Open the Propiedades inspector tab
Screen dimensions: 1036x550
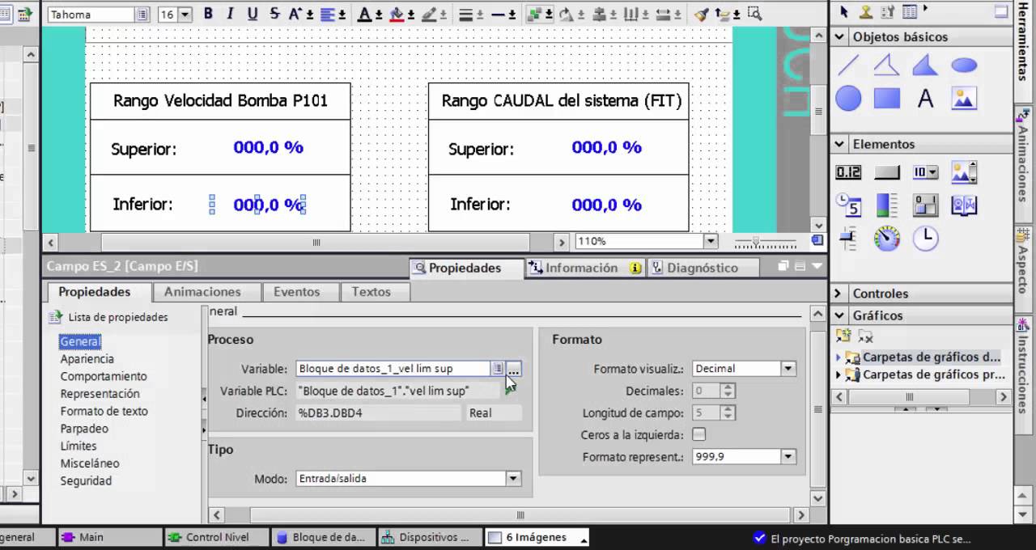[x=467, y=268]
